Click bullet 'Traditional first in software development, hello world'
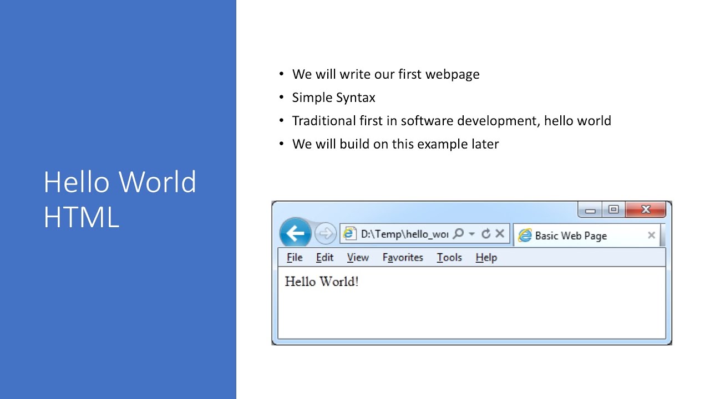The width and height of the screenshot is (710, 399). click(x=452, y=121)
